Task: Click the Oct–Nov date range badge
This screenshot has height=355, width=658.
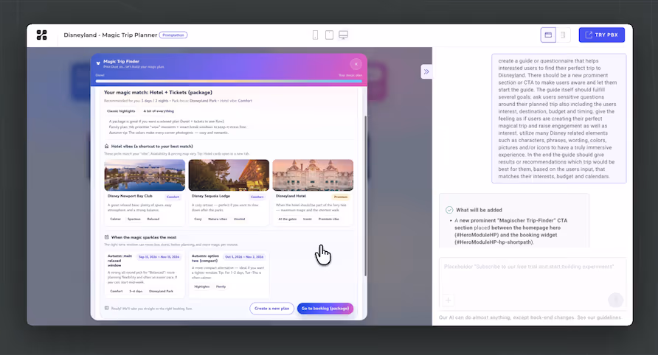Action: [244, 256]
